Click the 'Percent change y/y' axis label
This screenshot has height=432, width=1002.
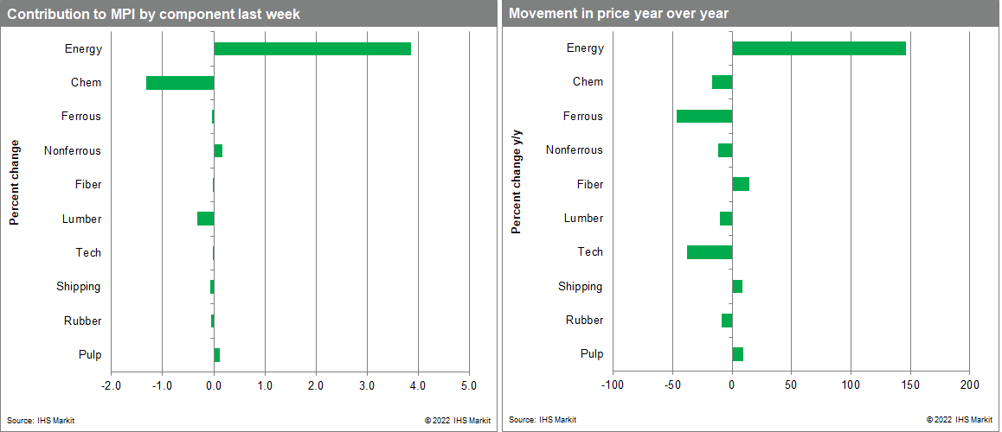pyautogui.click(x=517, y=180)
